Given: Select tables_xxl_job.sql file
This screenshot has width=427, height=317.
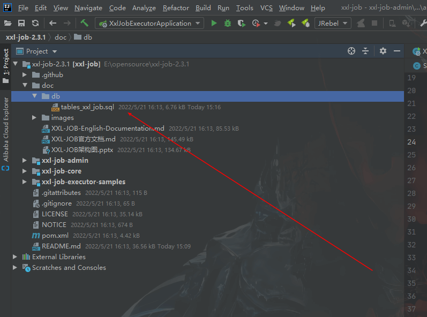Looking at the screenshot, I should (87, 107).
